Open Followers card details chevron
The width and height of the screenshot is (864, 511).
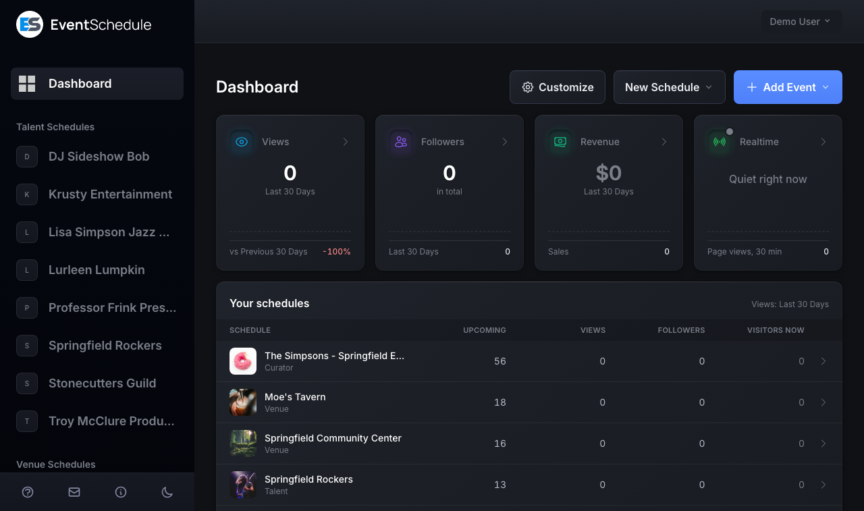504,142
